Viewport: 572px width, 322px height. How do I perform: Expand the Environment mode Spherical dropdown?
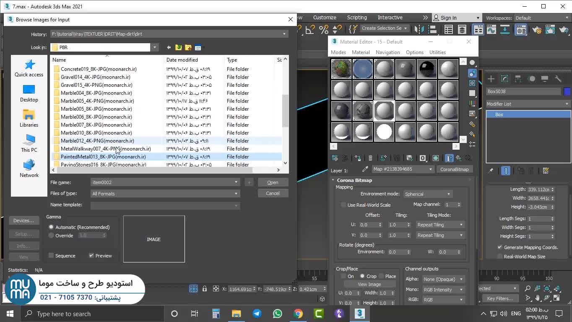427,194
